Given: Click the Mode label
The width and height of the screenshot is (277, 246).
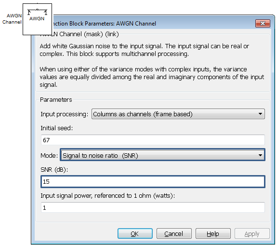Looking at the screenshot, I should (x=49, y=156).
